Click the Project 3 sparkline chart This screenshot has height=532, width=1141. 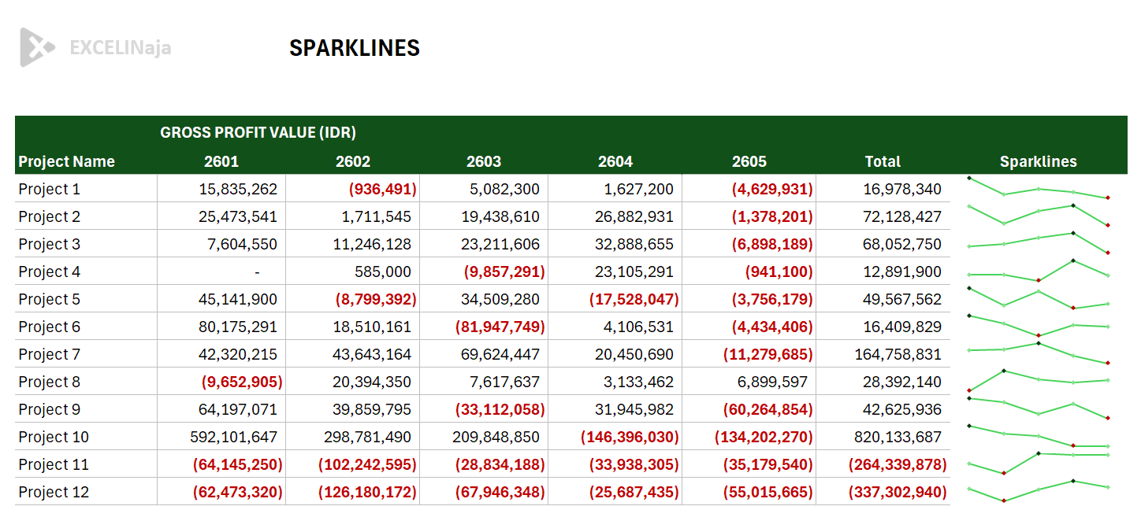pyautogui.click(x=1039, y=242)
